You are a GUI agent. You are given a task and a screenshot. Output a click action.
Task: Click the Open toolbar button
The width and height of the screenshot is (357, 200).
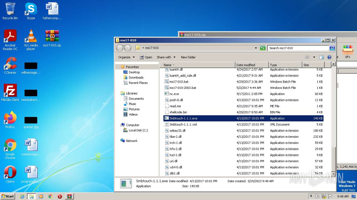point(146,57)
